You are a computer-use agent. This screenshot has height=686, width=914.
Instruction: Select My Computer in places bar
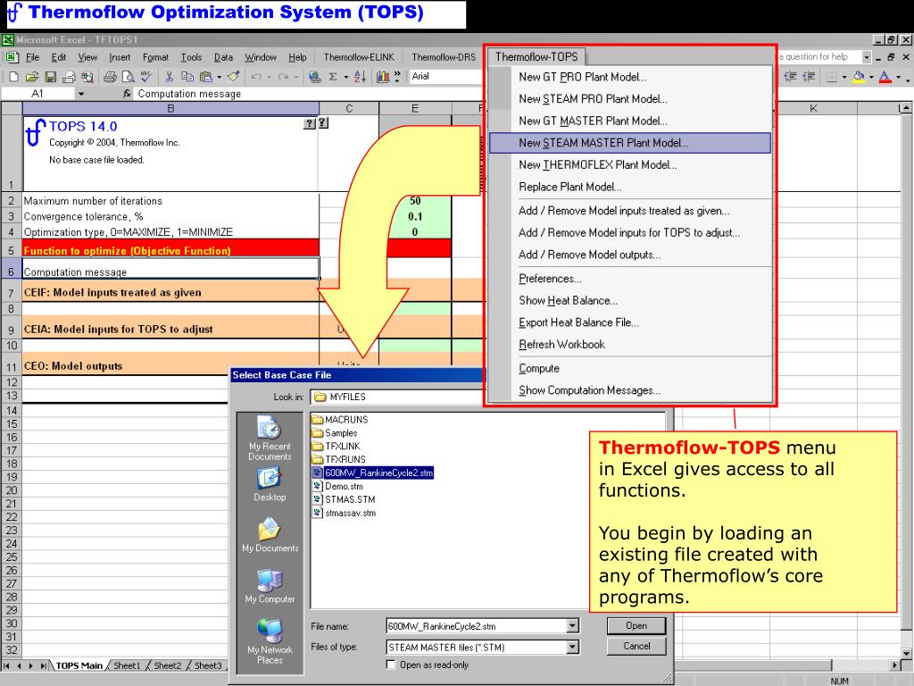(270, 586)
